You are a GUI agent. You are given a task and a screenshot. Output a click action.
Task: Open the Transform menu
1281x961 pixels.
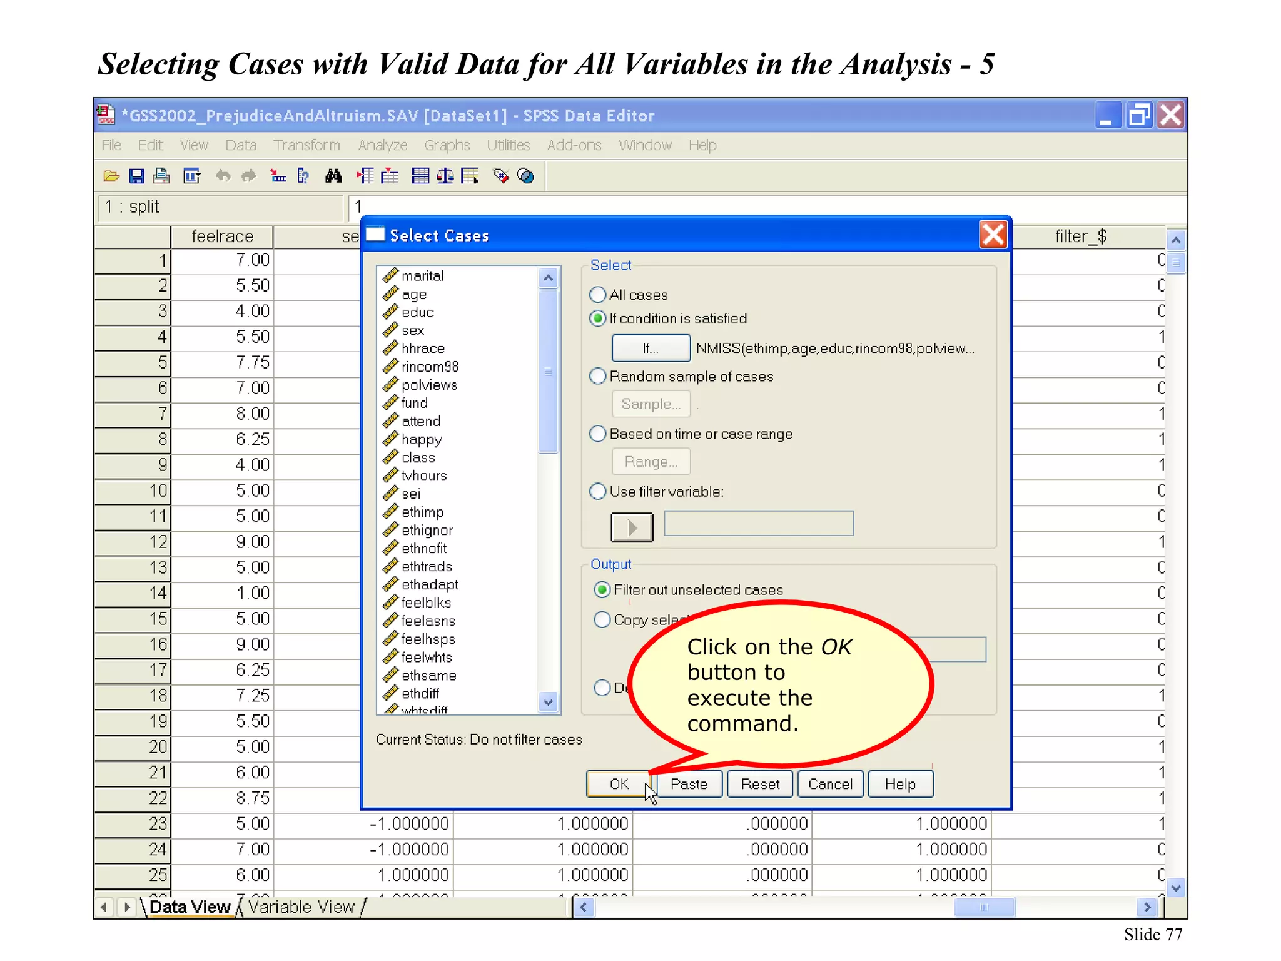[x=306, y=145]
